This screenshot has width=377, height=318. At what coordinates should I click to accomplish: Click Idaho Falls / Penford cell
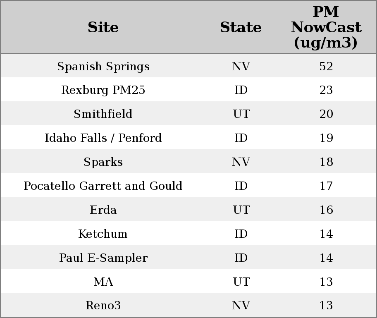pos(103,138)
